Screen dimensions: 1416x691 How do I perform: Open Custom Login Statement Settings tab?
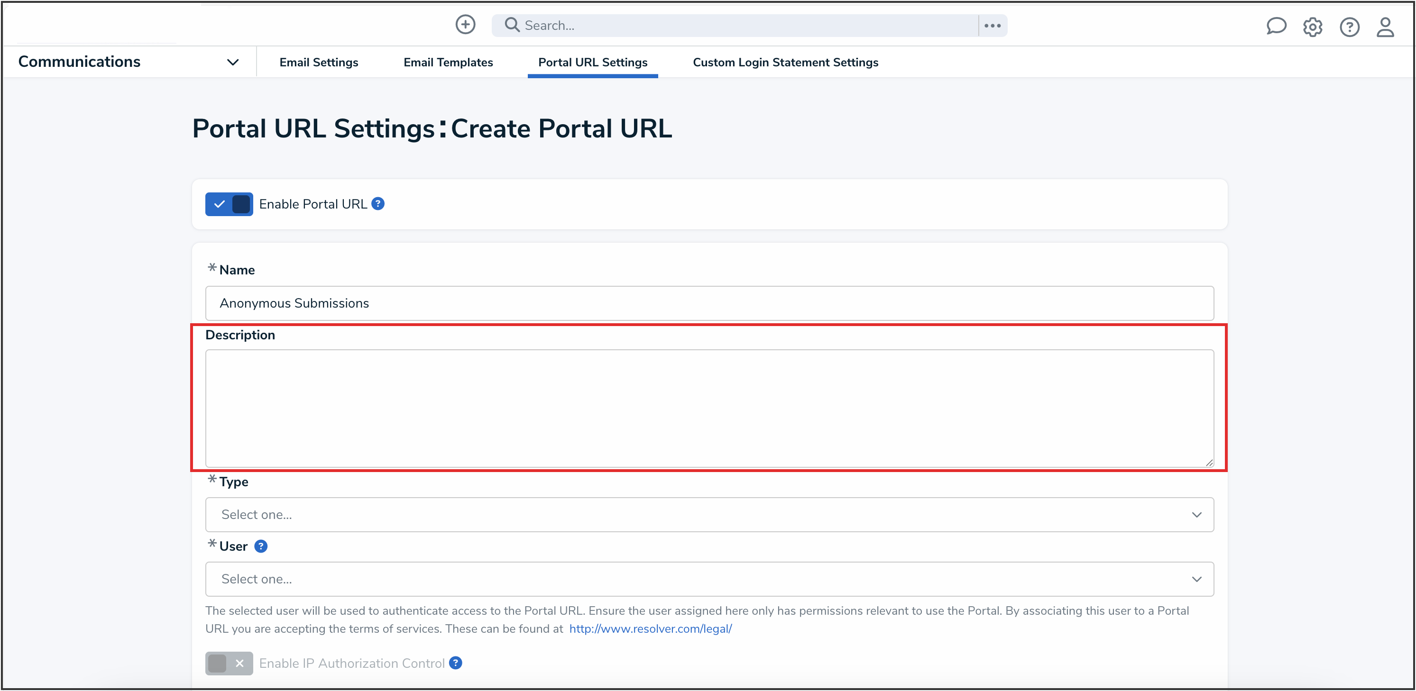click(x=785, y=63)
